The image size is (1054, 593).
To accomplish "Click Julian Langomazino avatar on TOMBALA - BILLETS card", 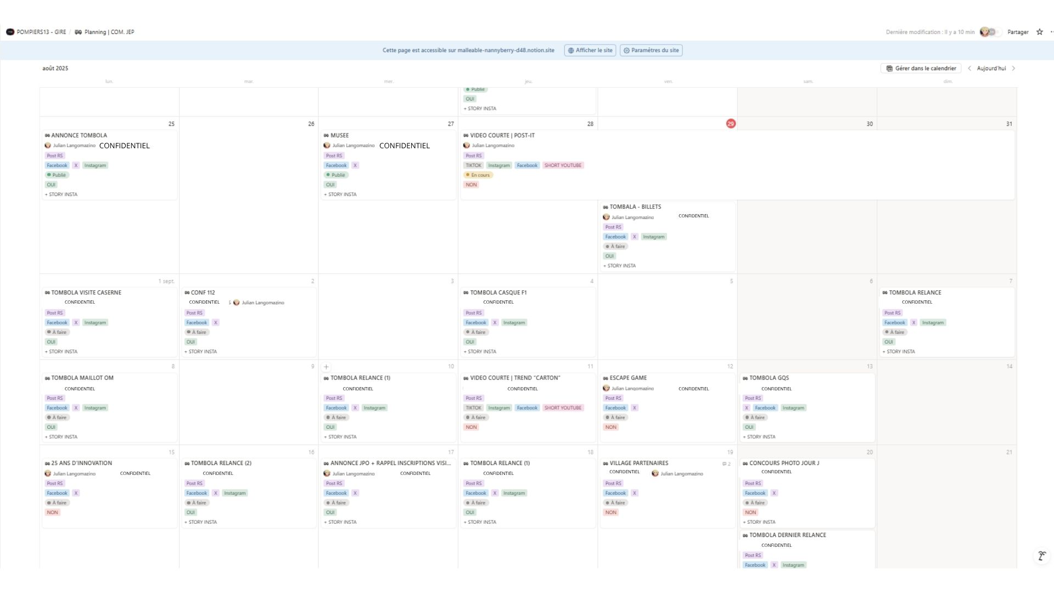I will (606, 217).
